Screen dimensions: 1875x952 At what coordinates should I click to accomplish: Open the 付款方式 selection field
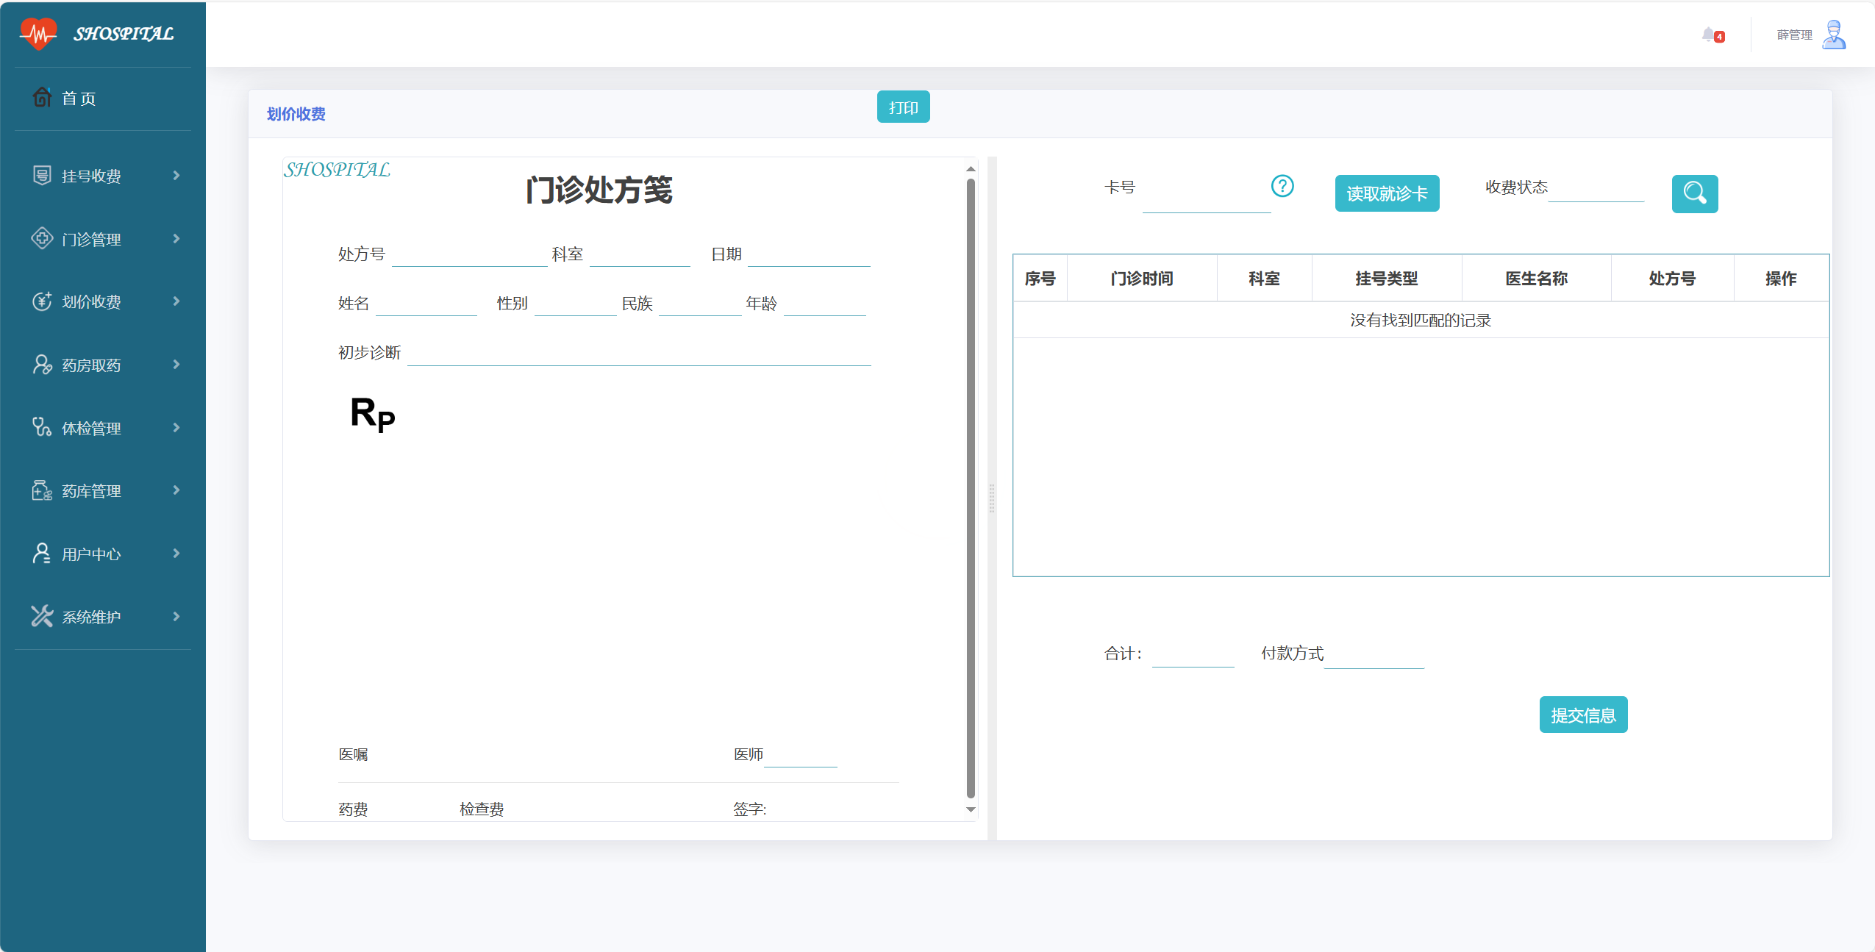(x=1374, y=656)
